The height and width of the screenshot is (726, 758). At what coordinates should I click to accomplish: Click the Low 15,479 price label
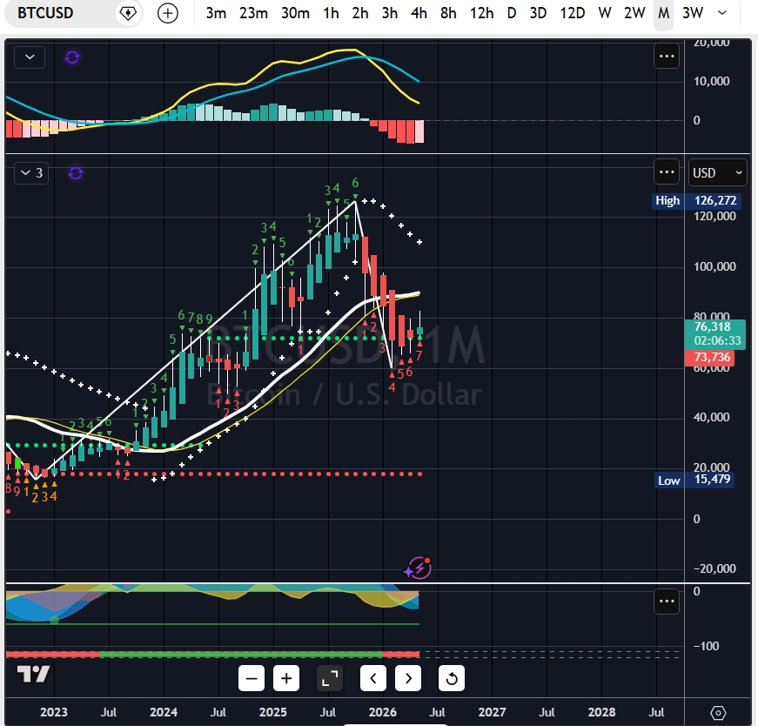(694, 480)
